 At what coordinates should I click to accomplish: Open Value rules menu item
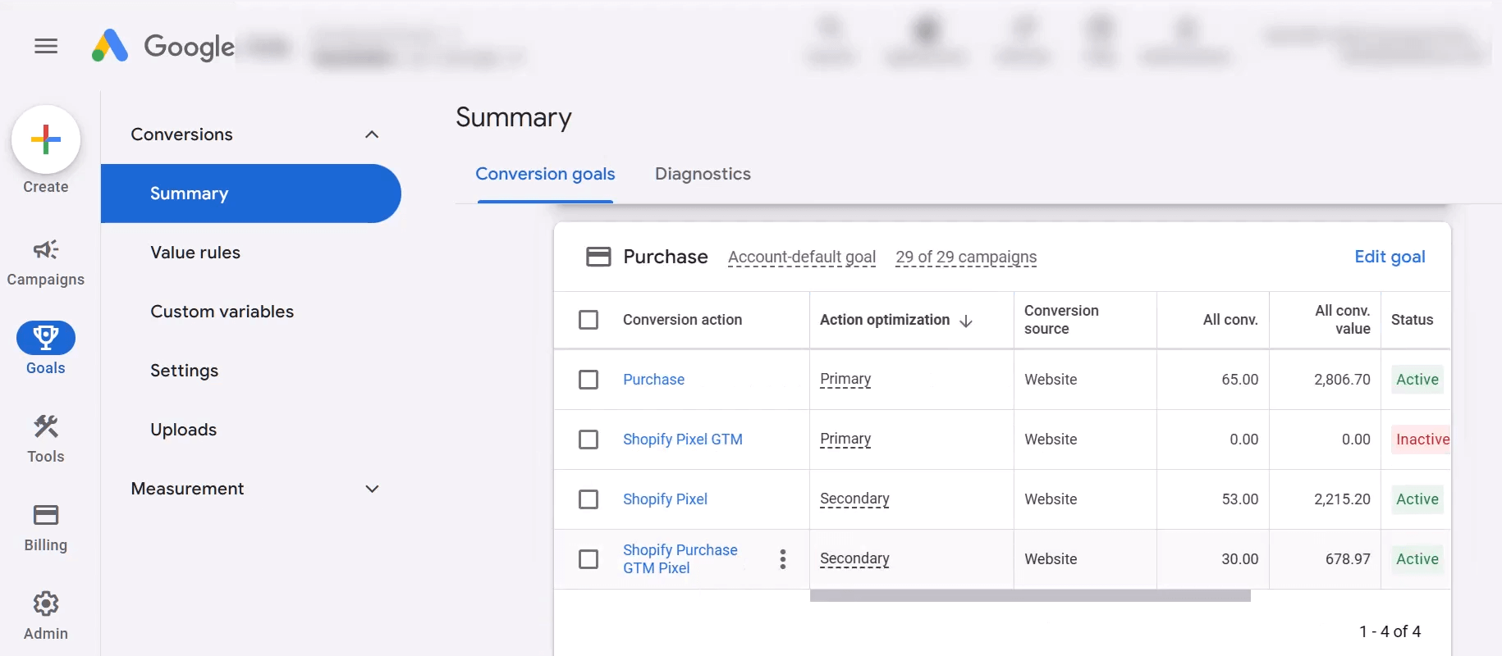tap(195, 253)
